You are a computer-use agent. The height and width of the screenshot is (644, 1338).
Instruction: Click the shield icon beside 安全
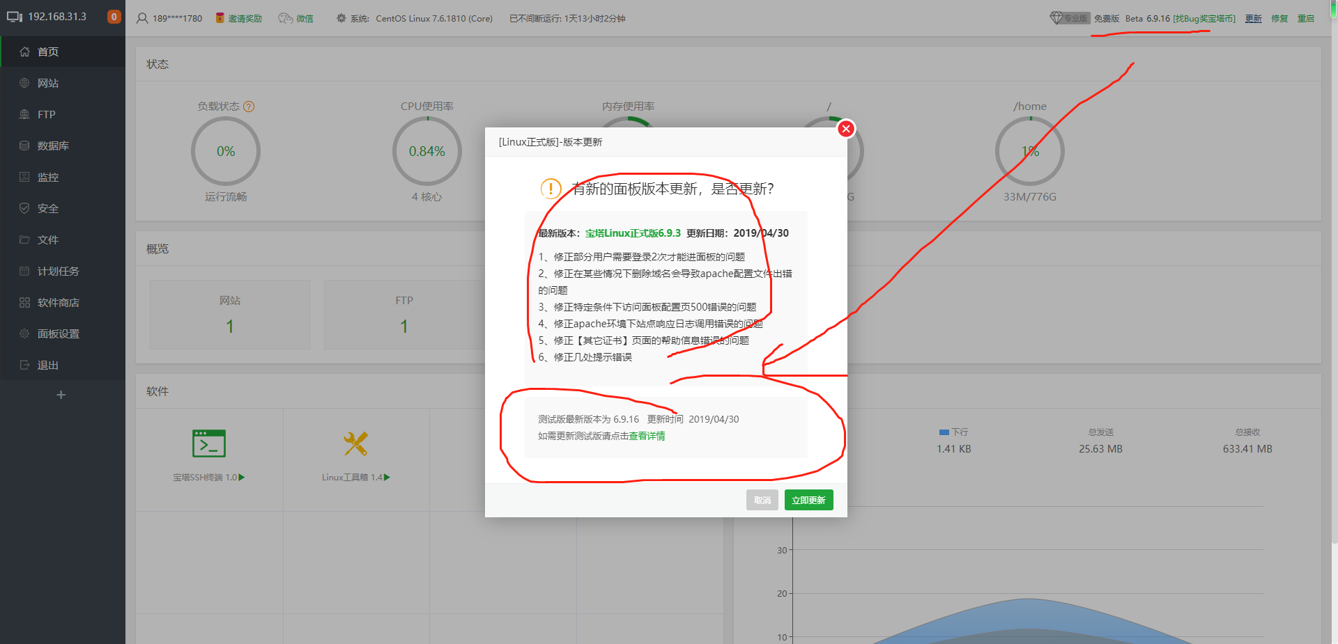[x=24, y=208]
